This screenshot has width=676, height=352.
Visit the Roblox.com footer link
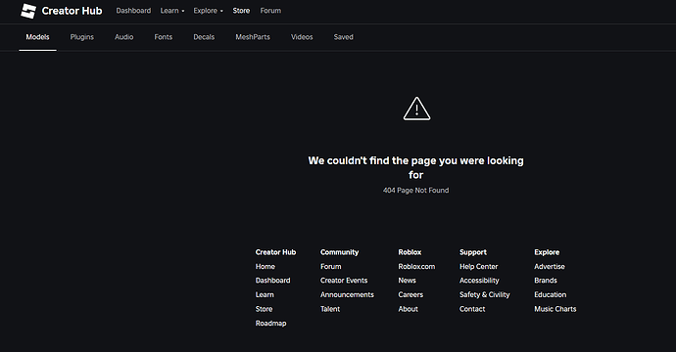416,266
